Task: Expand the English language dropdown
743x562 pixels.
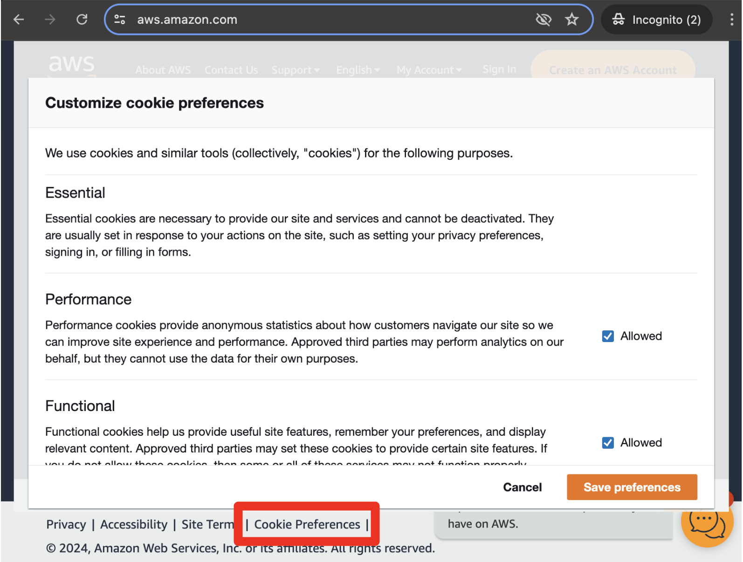Action: click(x=358, y=70)
